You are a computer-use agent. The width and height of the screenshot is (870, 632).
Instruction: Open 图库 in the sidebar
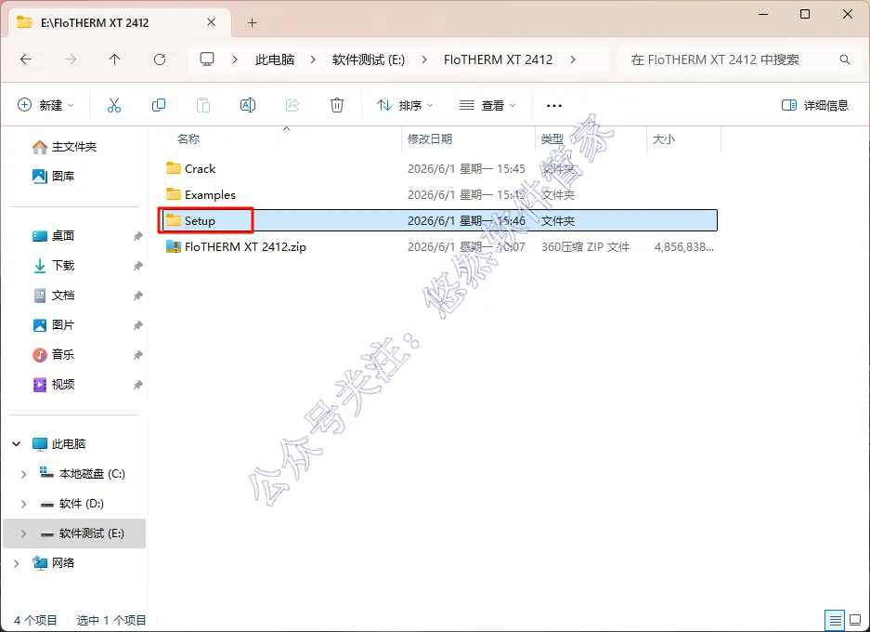pyautogui.click(x=53, y=177)
